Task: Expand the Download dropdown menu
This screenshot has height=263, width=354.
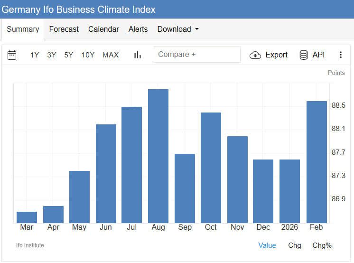Action: click(178, 29)
